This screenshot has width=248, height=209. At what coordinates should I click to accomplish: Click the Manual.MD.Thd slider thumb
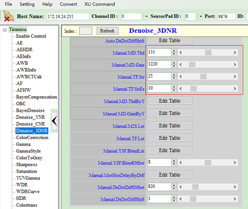click(x=208, y=53)
